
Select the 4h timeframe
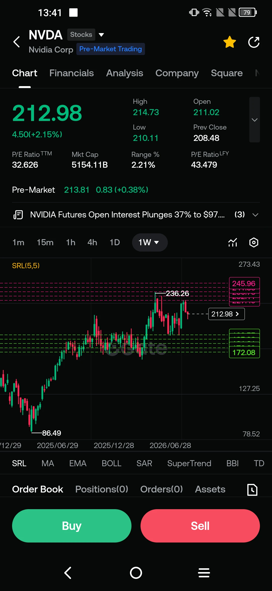[x=92, y=242]
